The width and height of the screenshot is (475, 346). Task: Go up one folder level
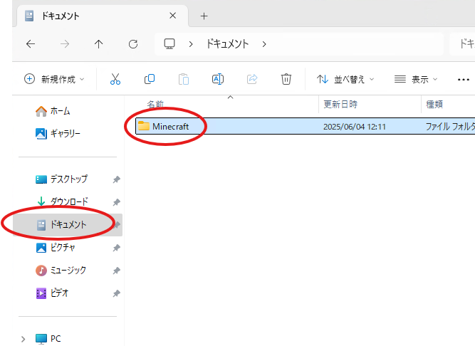coord(98,44)
